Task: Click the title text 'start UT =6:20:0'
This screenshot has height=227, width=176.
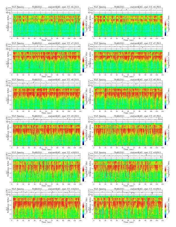Action: [70, 7]
